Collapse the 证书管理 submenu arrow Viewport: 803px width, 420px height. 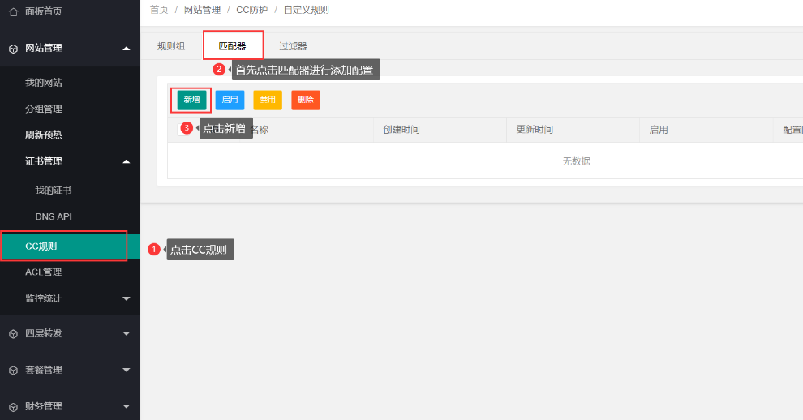[x=126, y=162]
